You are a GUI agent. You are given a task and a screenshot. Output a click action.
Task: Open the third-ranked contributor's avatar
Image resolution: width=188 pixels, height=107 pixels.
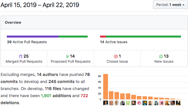(x=117, y=103)
